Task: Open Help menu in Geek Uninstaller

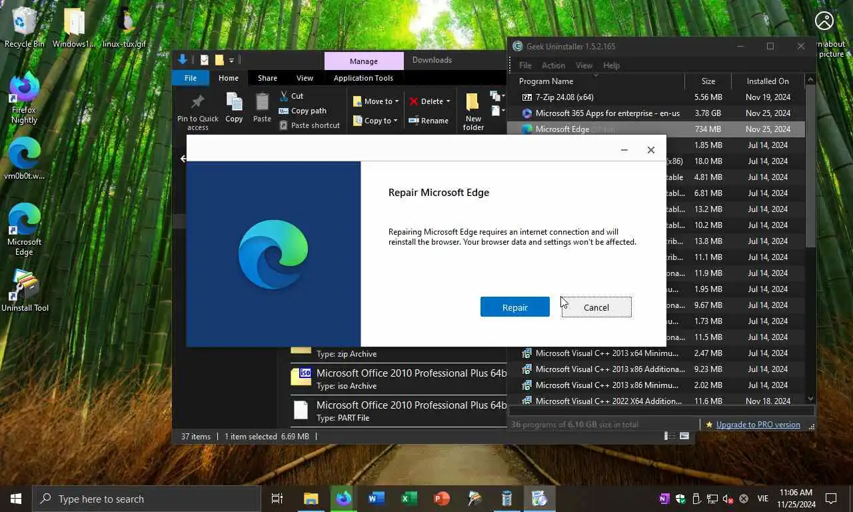Action: 611,65
